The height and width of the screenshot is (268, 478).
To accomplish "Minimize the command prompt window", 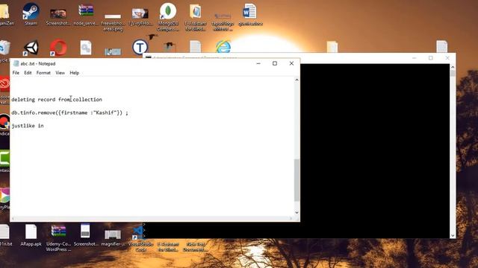I will 414,58.
